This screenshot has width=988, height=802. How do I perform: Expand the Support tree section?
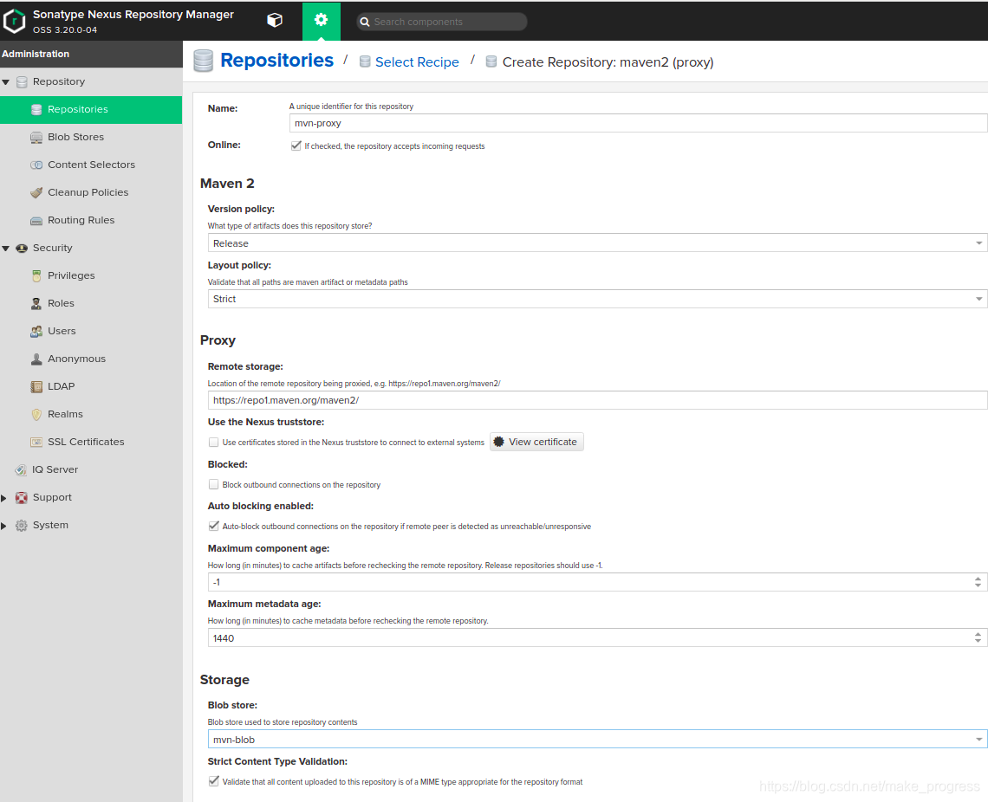(3, 498)
